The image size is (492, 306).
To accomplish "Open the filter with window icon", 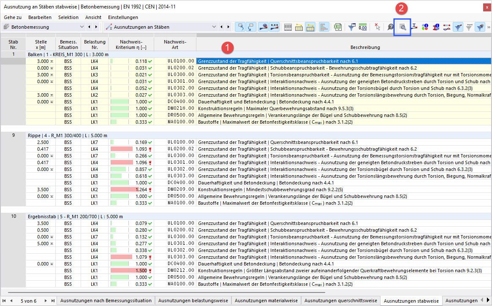I will (352, 27).
